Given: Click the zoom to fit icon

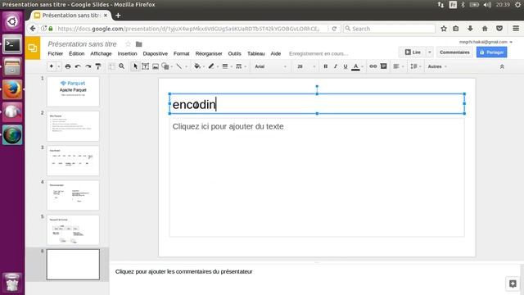Looking at the screenshot, I should point(112,66).
